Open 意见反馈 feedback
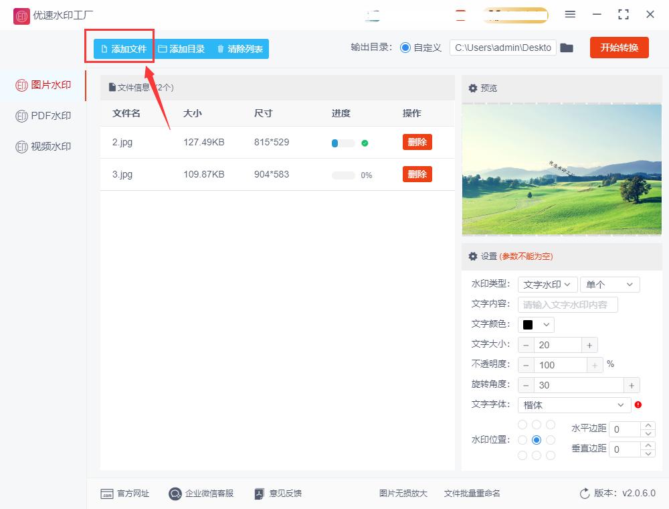 [x=258, y=494]
